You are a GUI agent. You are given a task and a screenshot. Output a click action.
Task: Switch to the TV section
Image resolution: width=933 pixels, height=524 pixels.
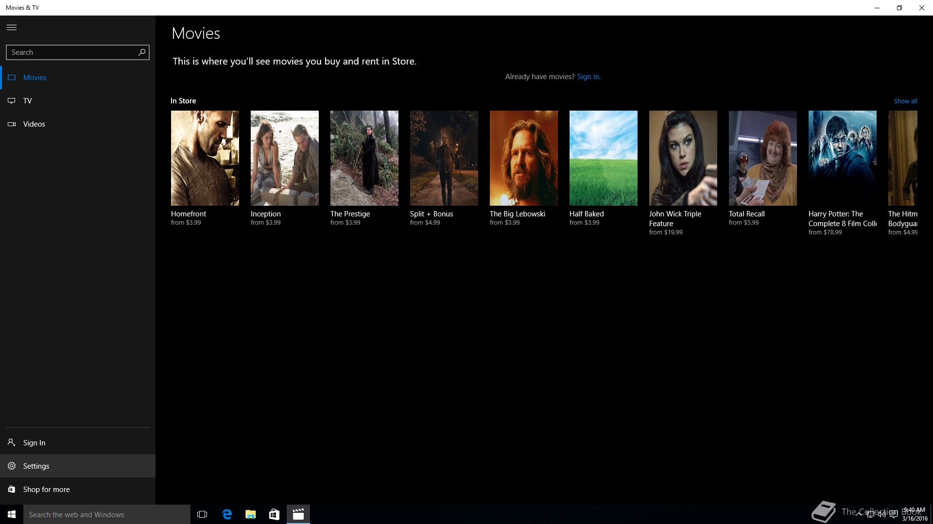tap(78, 101)
